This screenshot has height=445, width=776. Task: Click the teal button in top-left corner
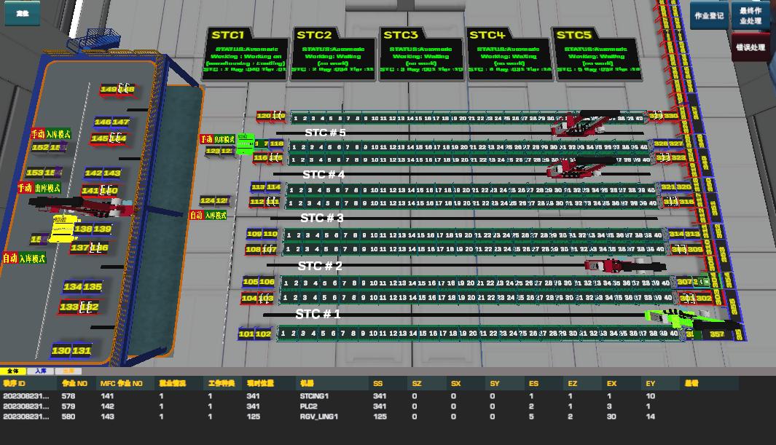[x=23, y=13]
